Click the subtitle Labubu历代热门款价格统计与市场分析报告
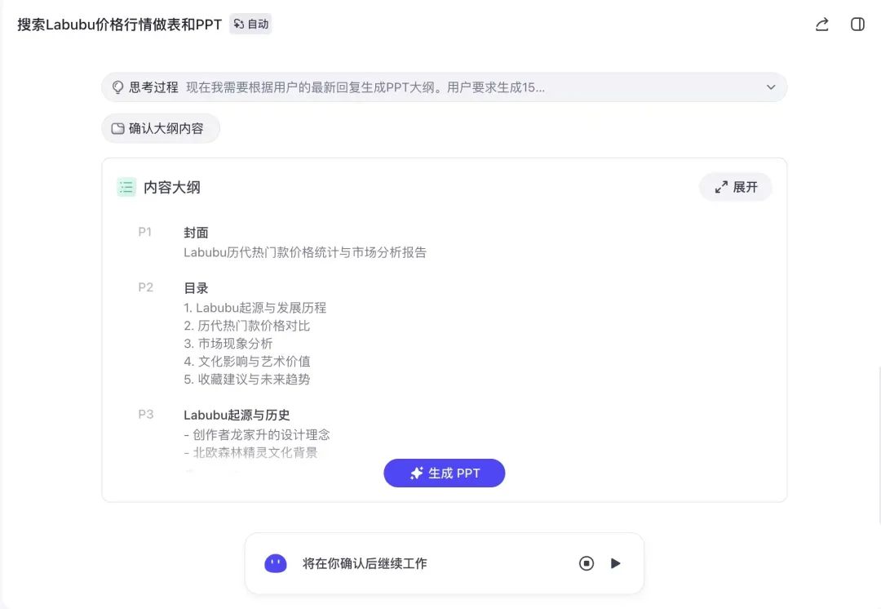Image resolution: width=881 pixels, height=609 pixels. (305, 252)
